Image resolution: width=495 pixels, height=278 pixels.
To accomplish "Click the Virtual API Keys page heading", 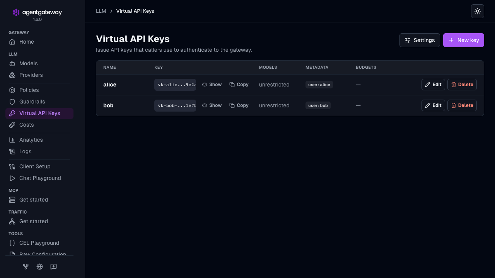I will (133, 39).
